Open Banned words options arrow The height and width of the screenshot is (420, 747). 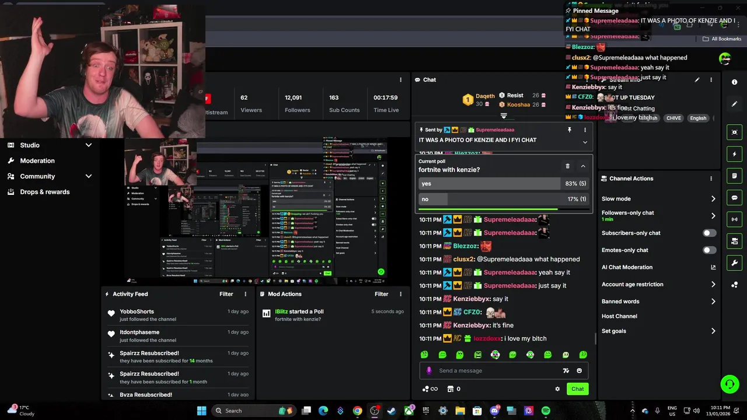(713, 302)
